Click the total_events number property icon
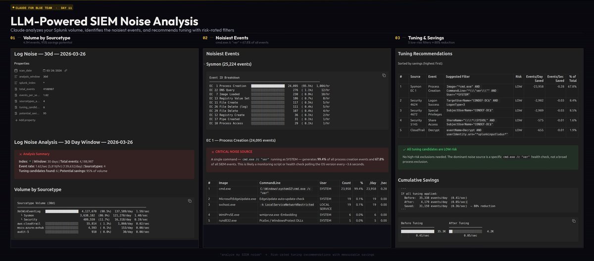Screen dimensions: 594x261 tap(16, 88)
